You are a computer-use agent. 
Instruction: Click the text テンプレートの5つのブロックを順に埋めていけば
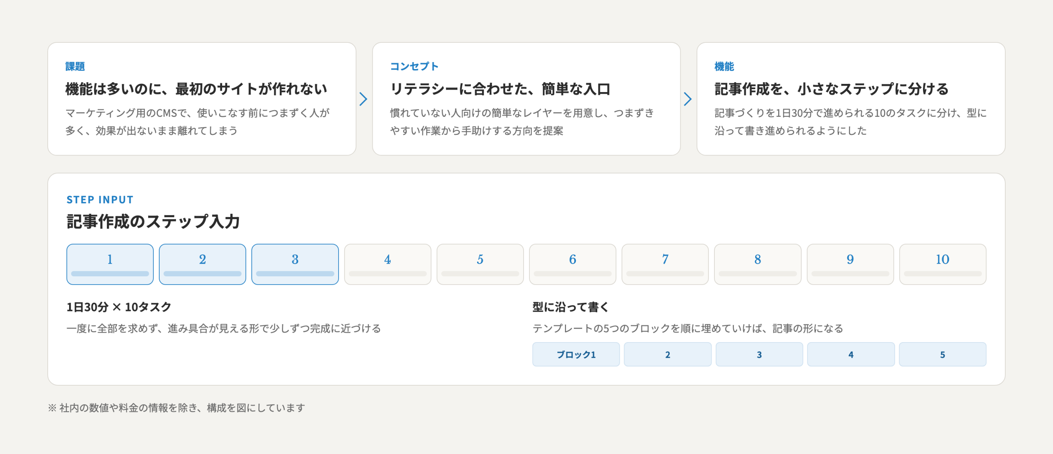[688, 328]
